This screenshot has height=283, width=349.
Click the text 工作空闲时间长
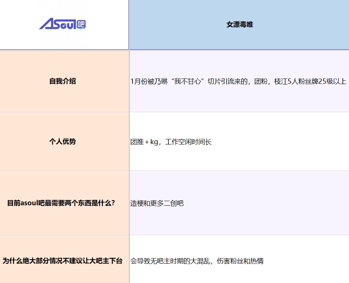(x=188, y=142)
